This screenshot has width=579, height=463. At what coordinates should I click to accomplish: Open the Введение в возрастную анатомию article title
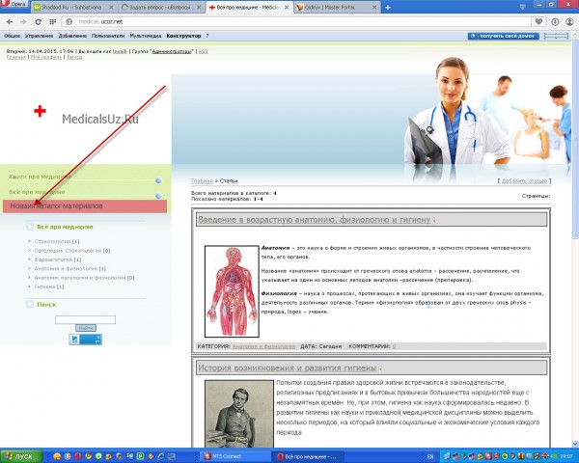click(315, 220)
